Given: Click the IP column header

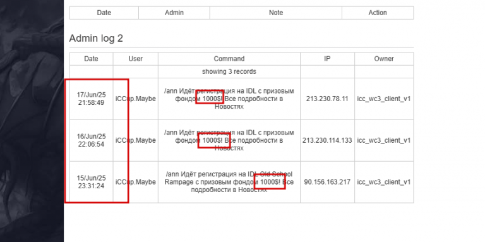Looking at the screenshot, I should tap(327, 59).
